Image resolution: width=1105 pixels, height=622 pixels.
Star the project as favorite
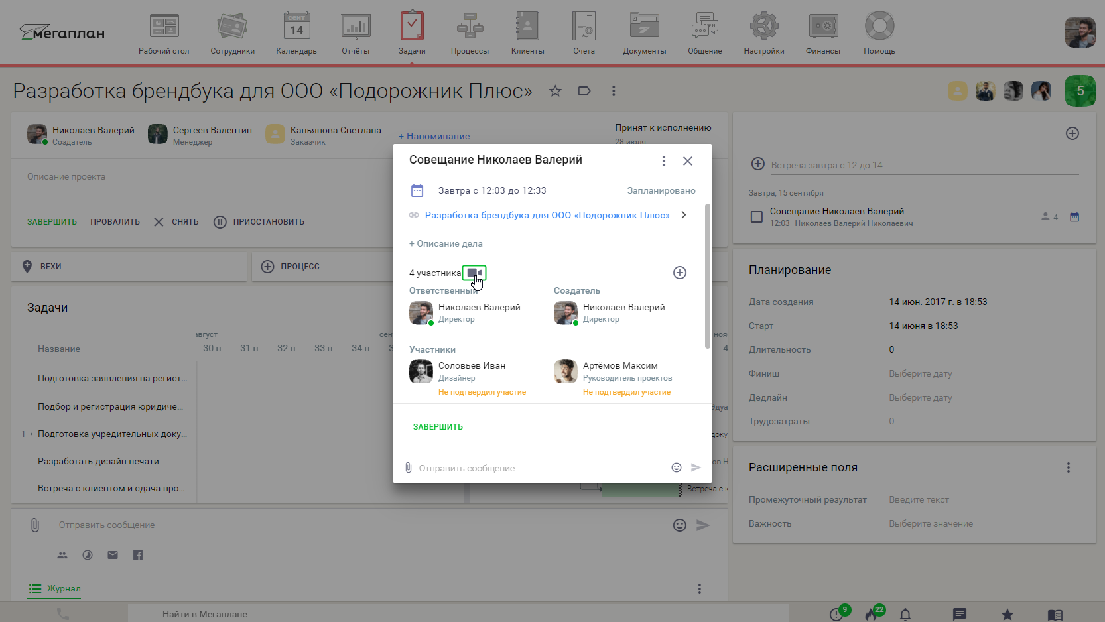555,91
